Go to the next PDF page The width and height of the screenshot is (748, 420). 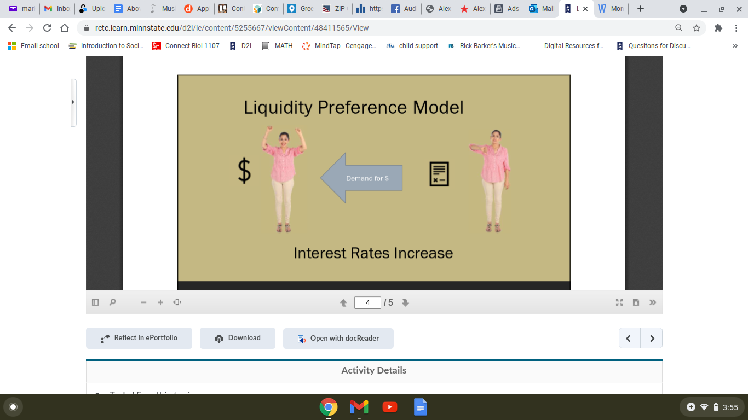click(x=405, y=302)
